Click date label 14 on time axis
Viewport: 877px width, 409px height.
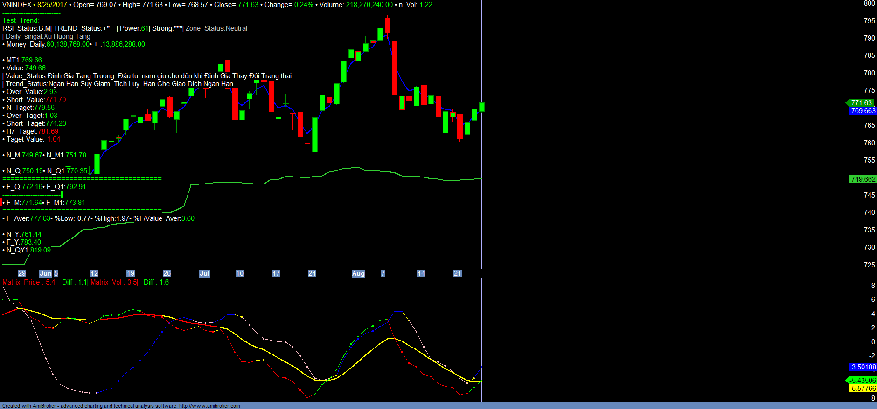421,273
